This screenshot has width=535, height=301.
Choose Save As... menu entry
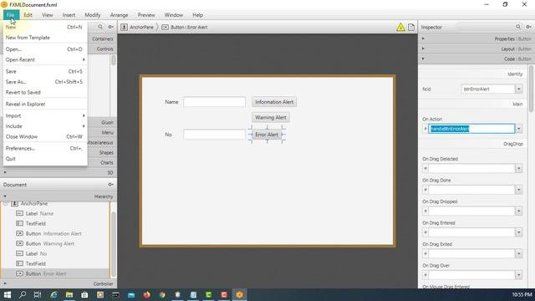pos(45,82)
